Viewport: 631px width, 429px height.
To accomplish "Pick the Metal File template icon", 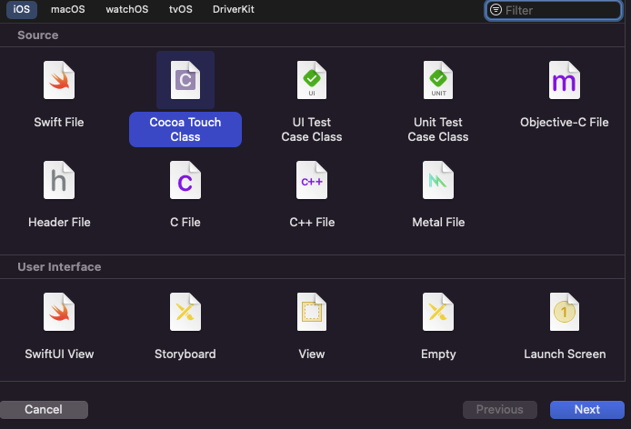I will click(x=438, y=180).
